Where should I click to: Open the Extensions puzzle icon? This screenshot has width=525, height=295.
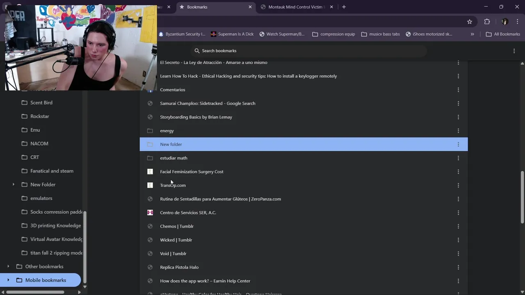click(x=487, y=22)
